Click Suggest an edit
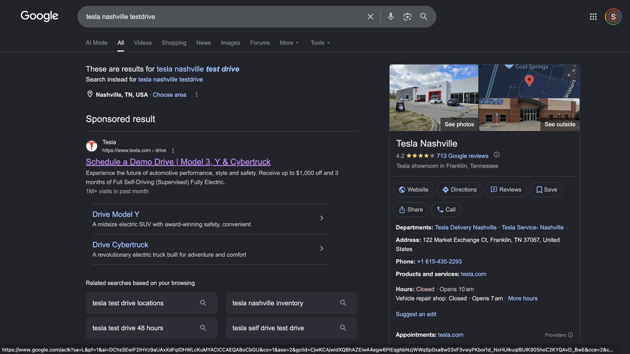This screenshot has height=354, width=630. 416,314
